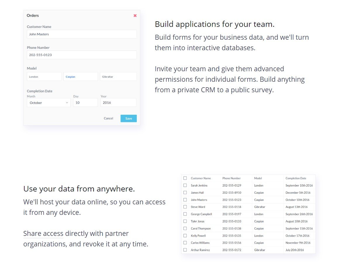Click phone number 202-555-0129
This screenshot has height=268, width=337.
(x=232, y=185)
